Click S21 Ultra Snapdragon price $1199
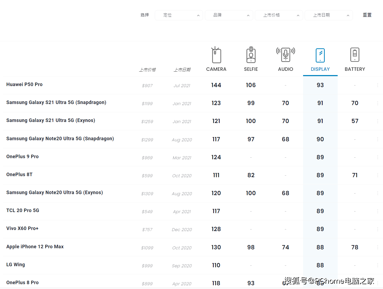383x289 pixels. coord(147,104)
